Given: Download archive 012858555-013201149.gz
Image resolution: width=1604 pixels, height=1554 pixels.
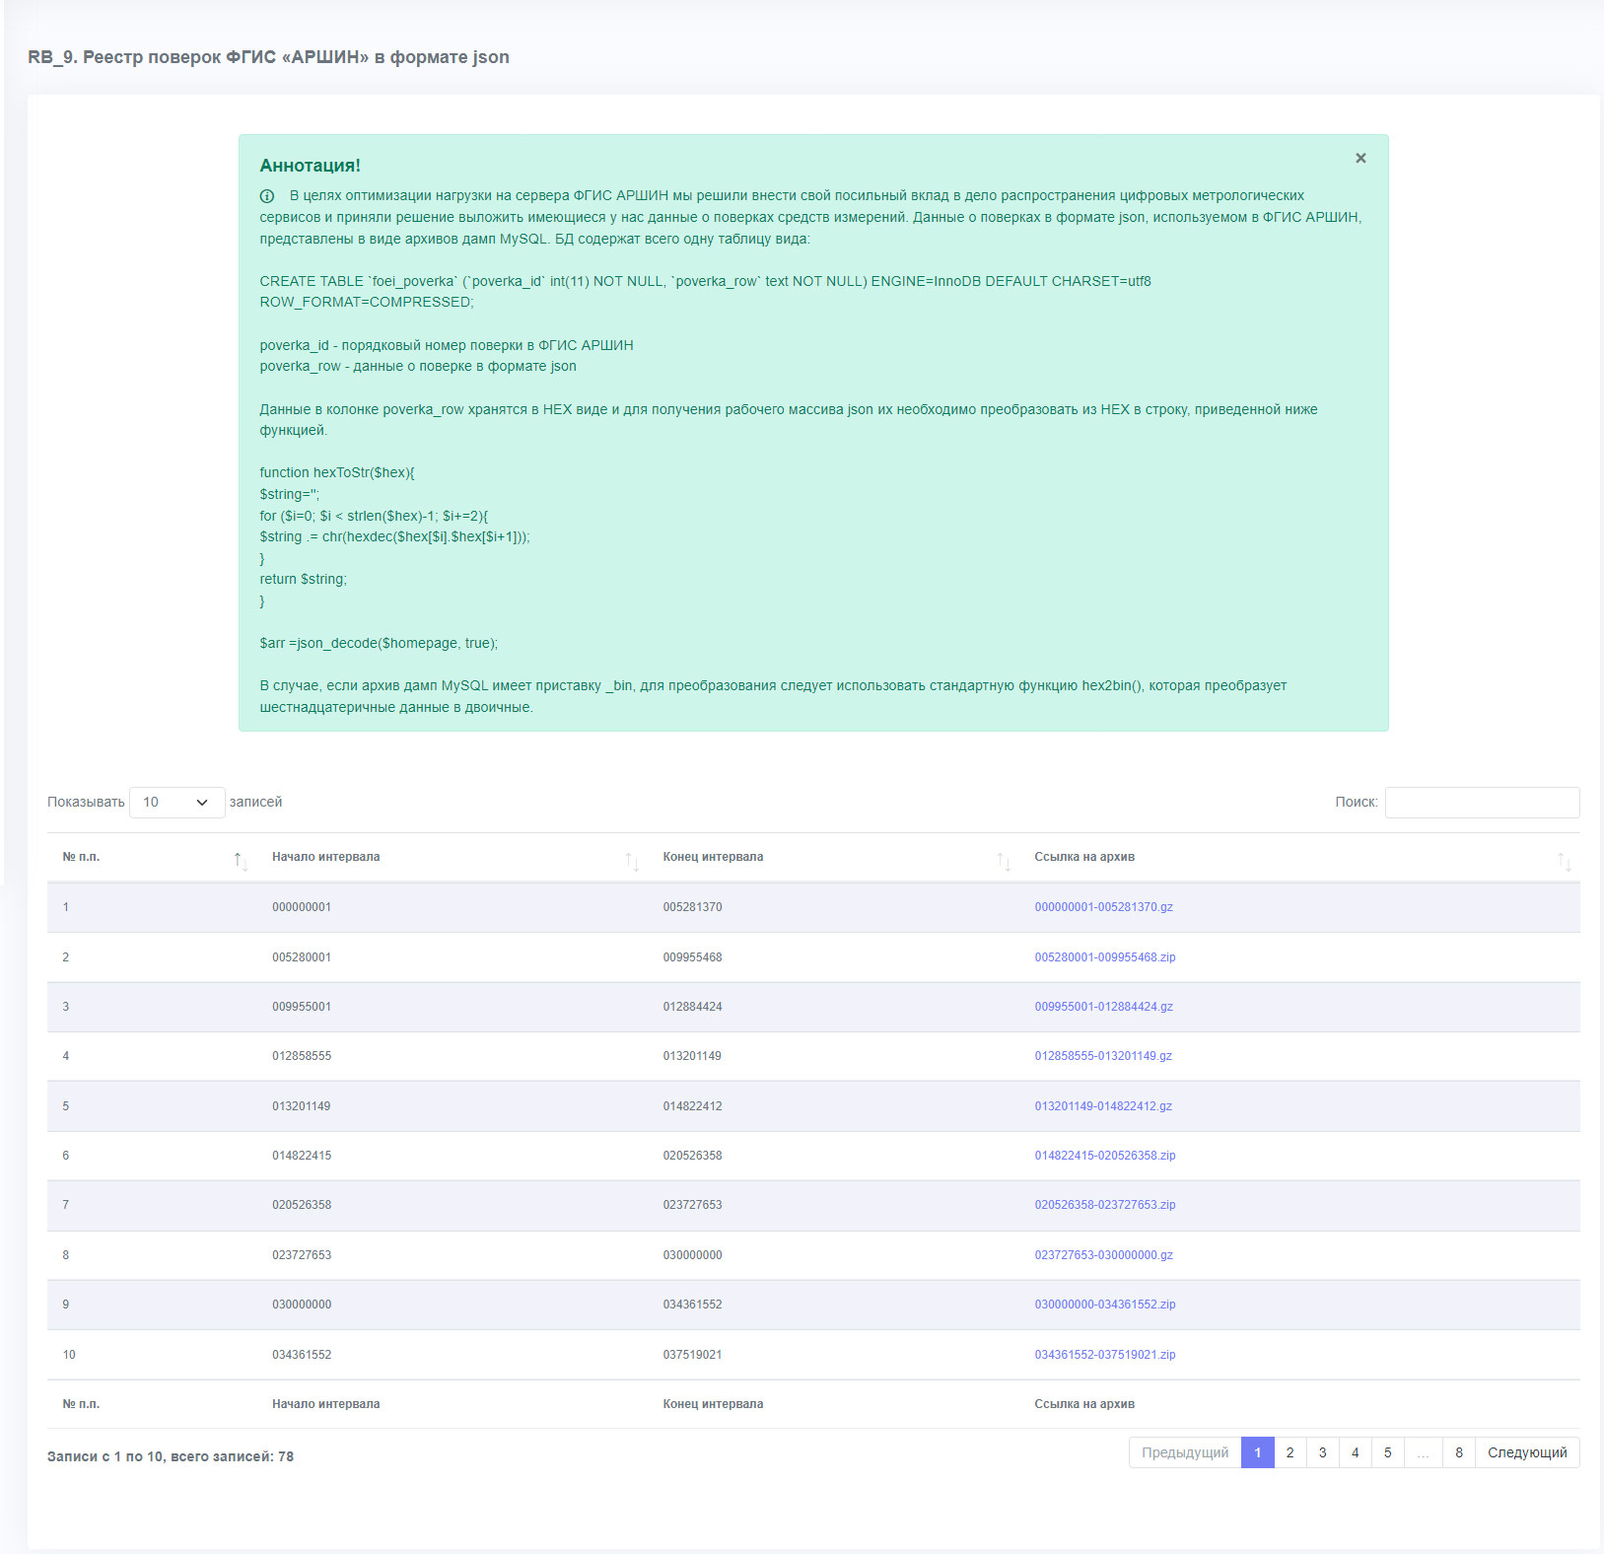Looking at the screenshot, I should coord(1103,1056).
